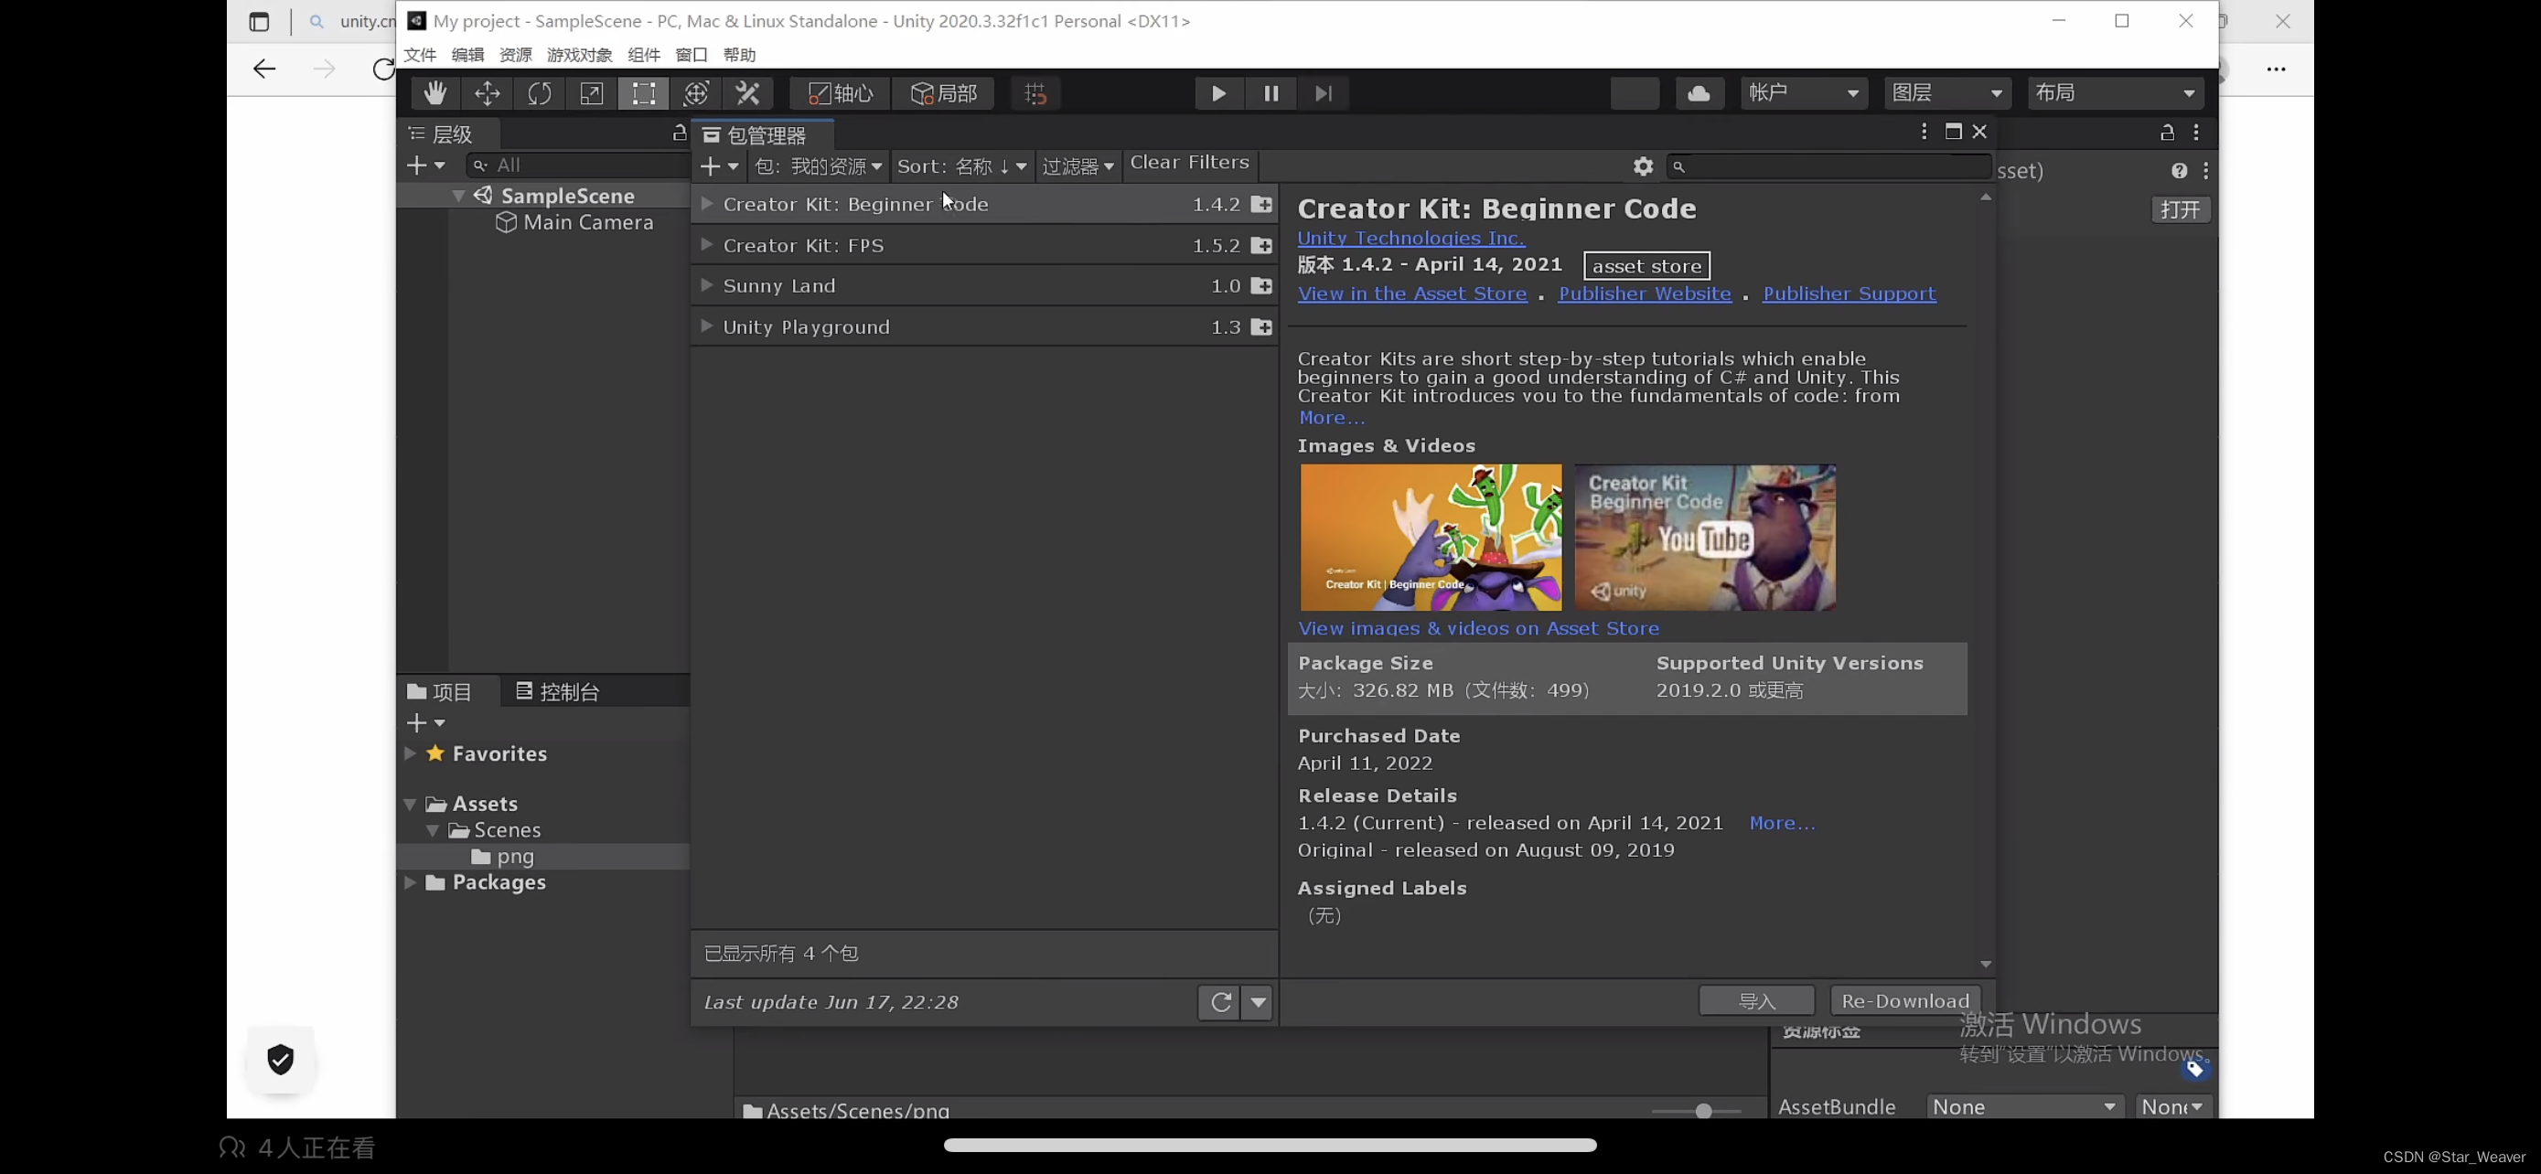The height and width of the screenshot is (1174, 2541).
Task: Expand the Creator Kit: FPS package
Action: [x=706, y=245]
